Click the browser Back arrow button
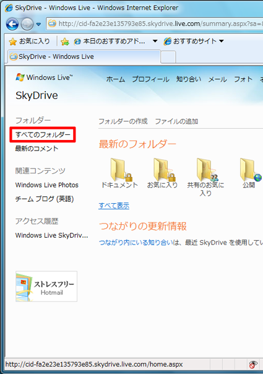The height and width of the screenshot is (374, 263). pyautogui.click(x=12, y=24)
